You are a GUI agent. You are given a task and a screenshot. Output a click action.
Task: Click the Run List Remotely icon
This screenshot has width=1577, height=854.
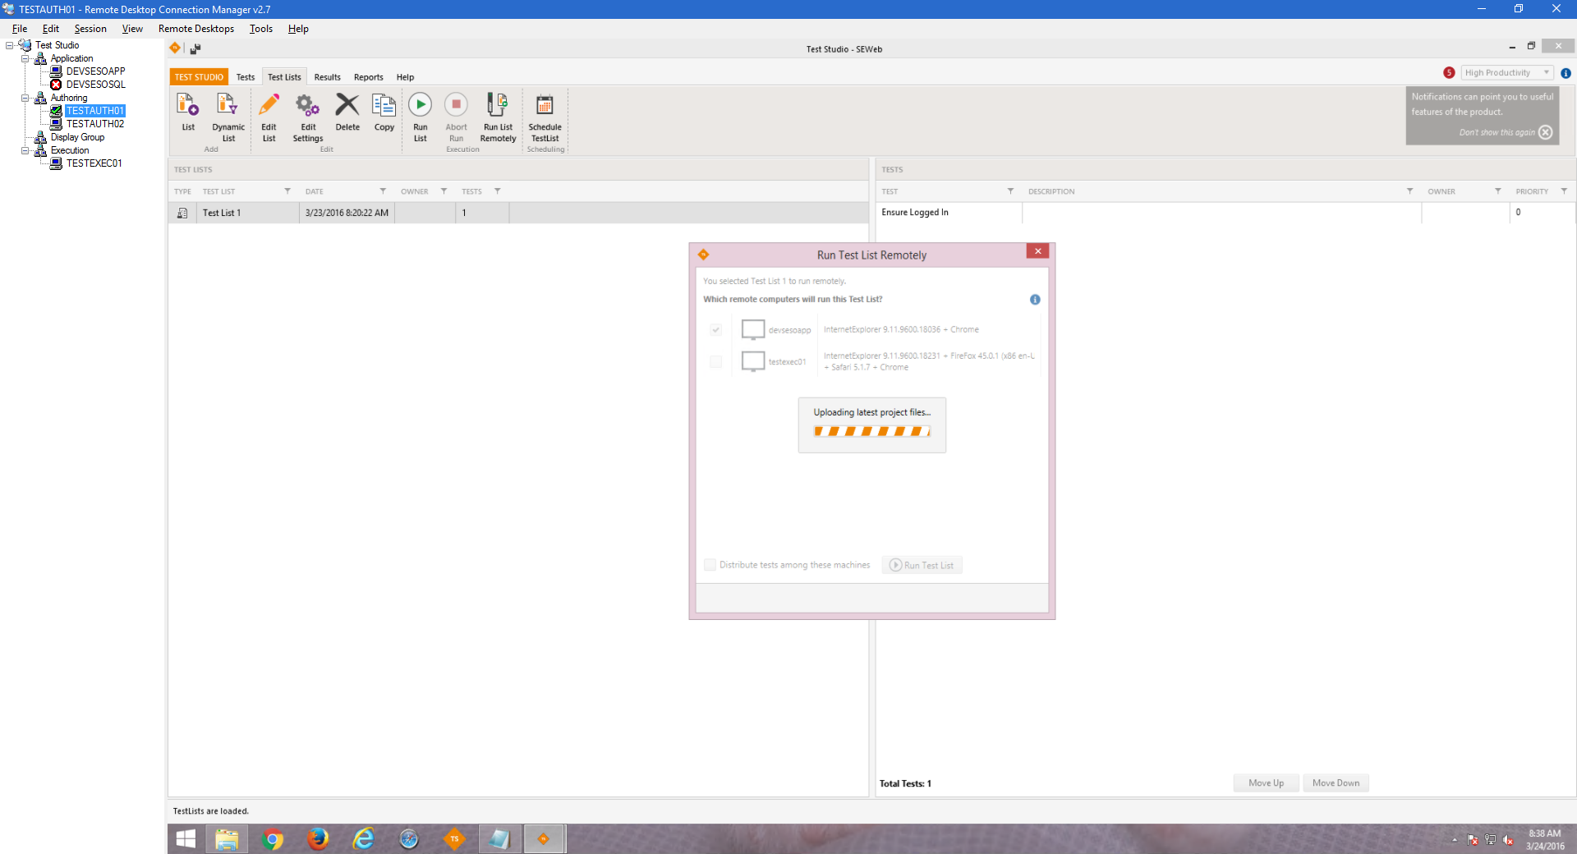pos(498,105)
